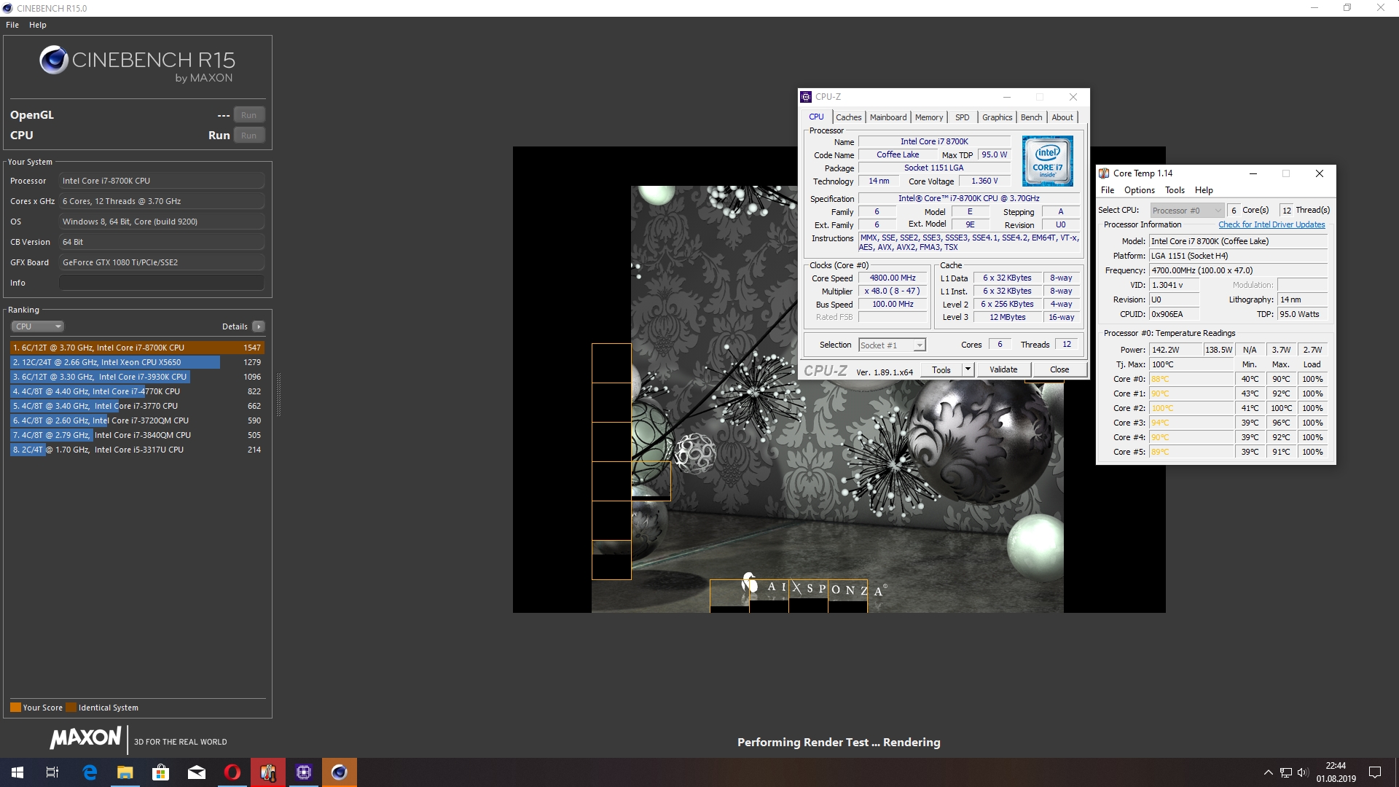
Task: Select the Intel Core i7-3720QM ranking row
Action: click(x=137, y=420)
